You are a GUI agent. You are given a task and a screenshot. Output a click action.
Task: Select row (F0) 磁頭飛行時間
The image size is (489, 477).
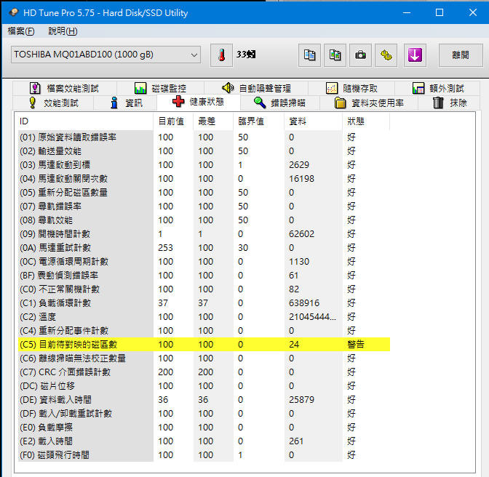(x=204, y=455)
